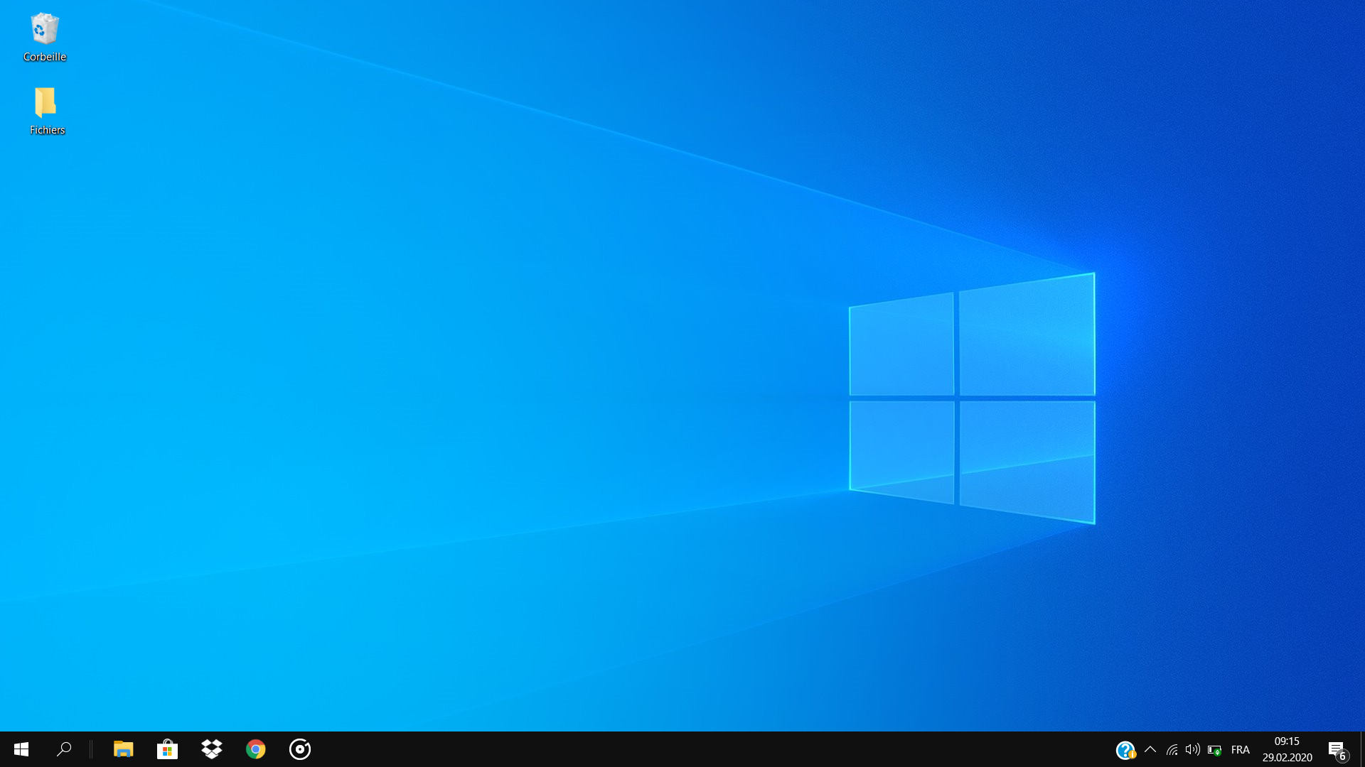Select the Corbeille recycle bin icon

pyautogui.click(x=45, y=37)
